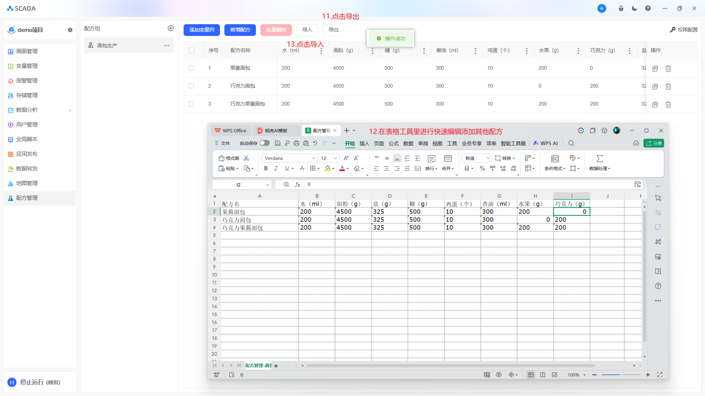Copy the 巧克力面包 recipe row
705x396 pixels.
[x=655, y=87]
